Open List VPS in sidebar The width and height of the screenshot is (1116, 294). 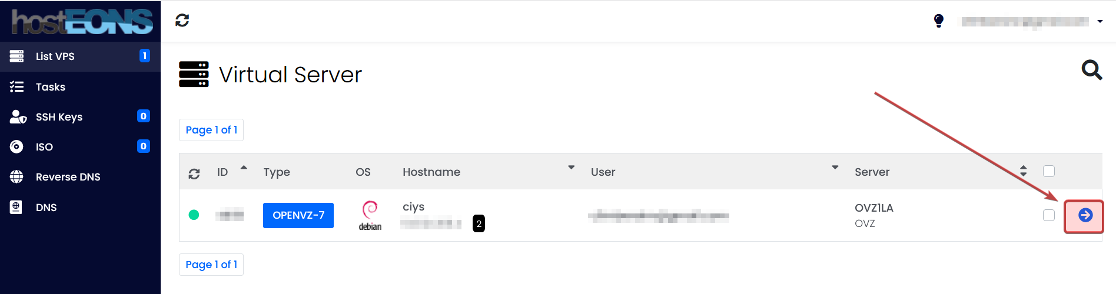pyautogui.click(x=55, y=56)
